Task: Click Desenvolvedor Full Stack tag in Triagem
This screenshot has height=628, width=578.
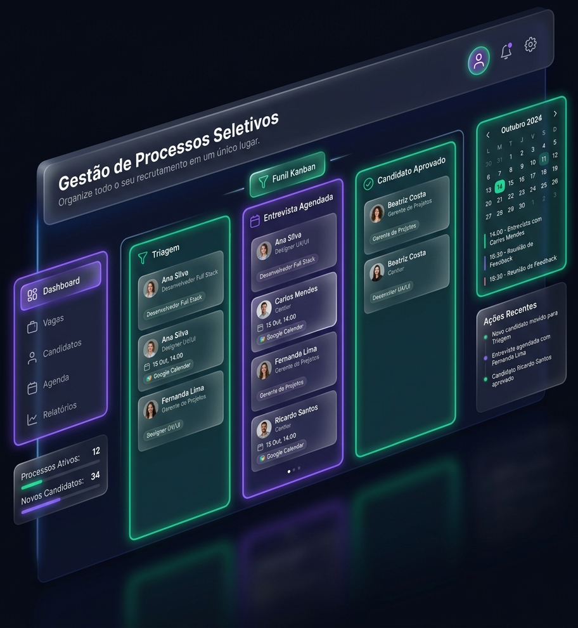Action: 174,304
